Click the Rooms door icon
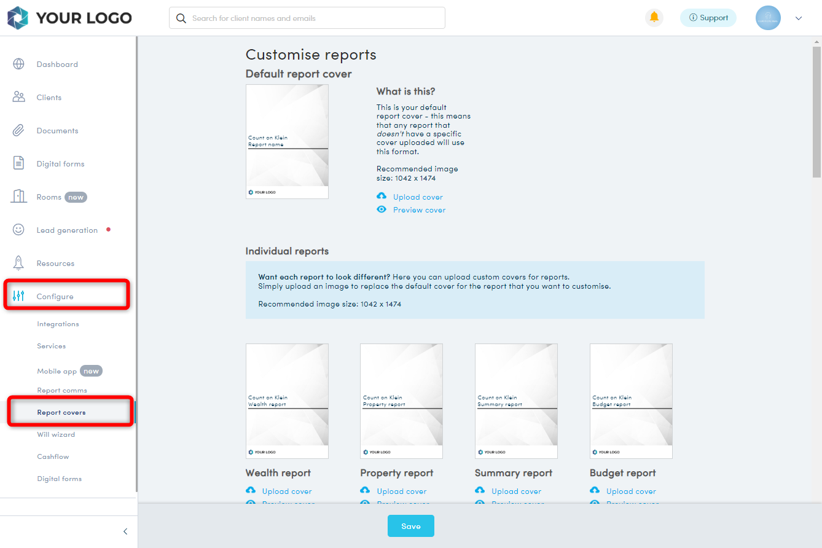This screenshot has height=548, width=822. coord(18,197)
